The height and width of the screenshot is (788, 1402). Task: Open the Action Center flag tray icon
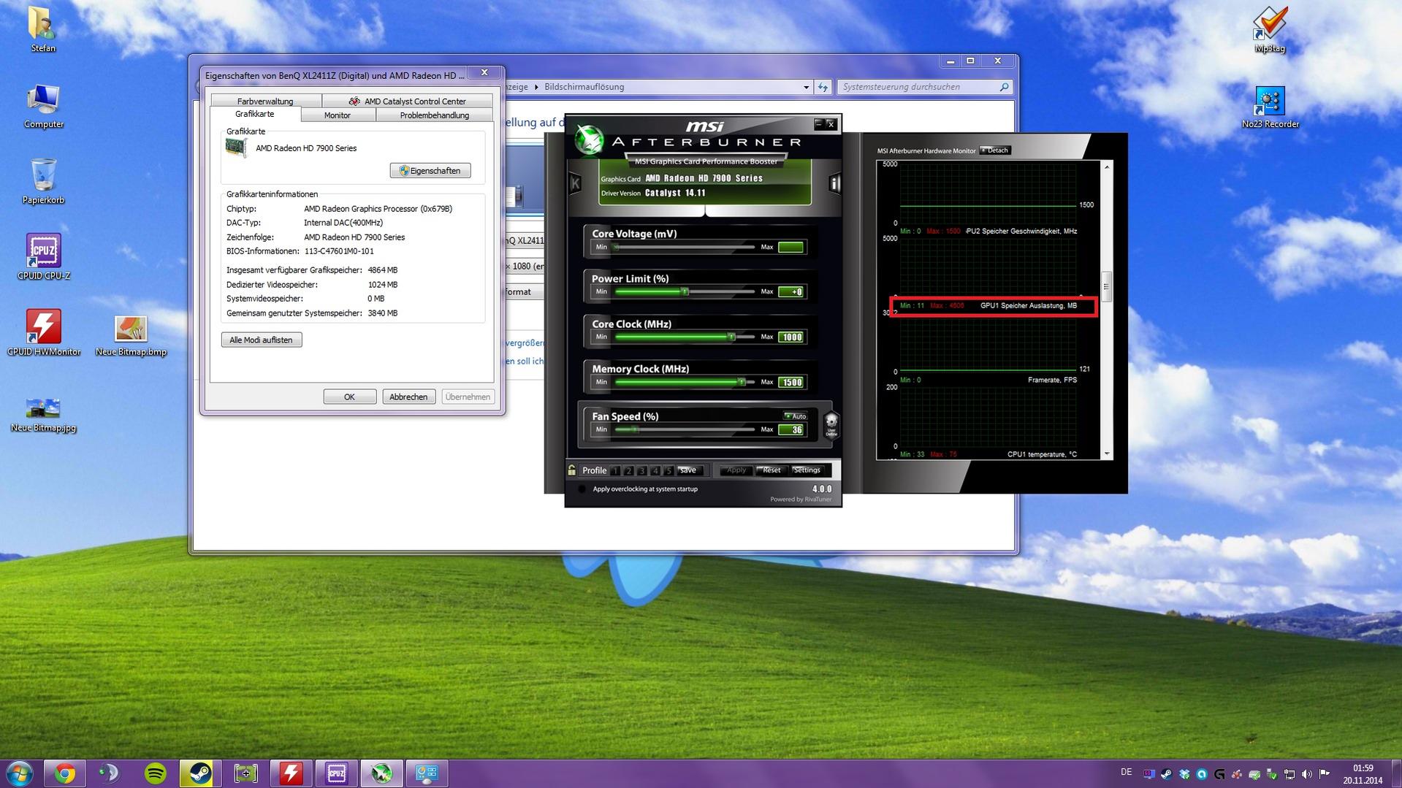1324,773
